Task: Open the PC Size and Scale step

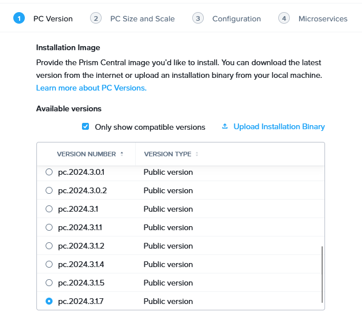Action: pos(142,18)
